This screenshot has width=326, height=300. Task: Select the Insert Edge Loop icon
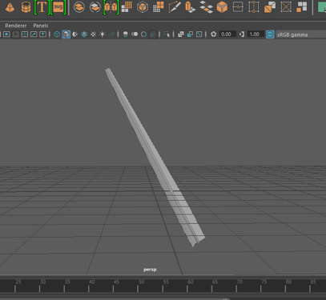pyautogui.click(x=253, y=7)
